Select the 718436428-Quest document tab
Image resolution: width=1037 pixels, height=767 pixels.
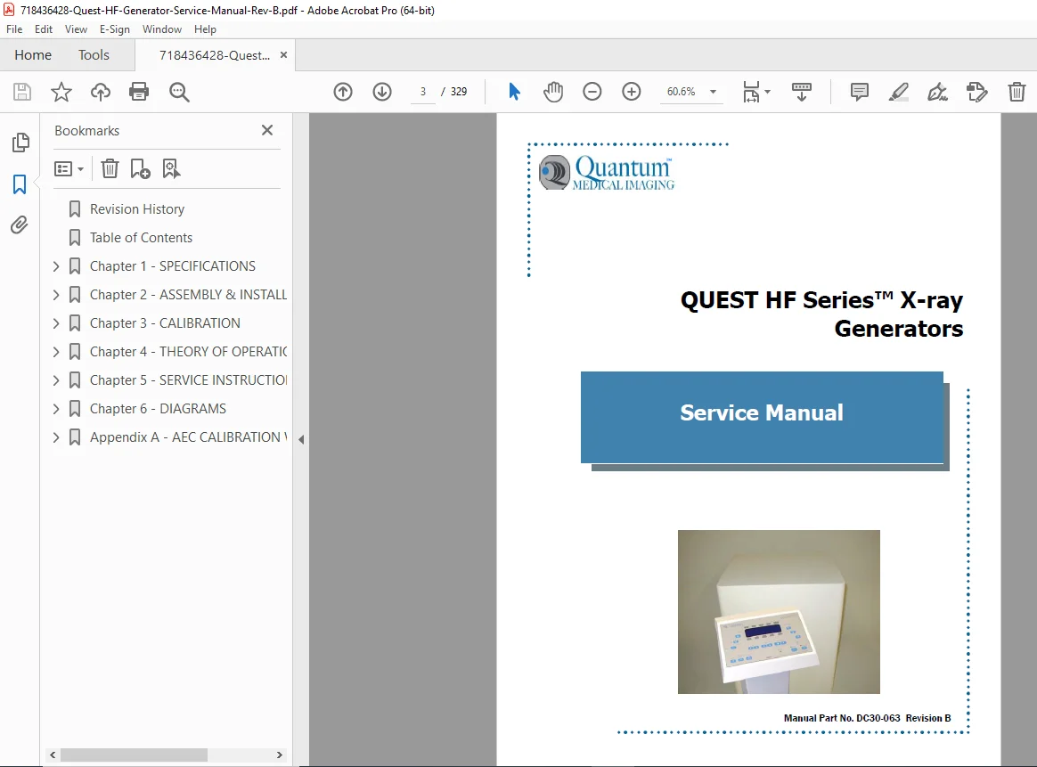[215, 55]
